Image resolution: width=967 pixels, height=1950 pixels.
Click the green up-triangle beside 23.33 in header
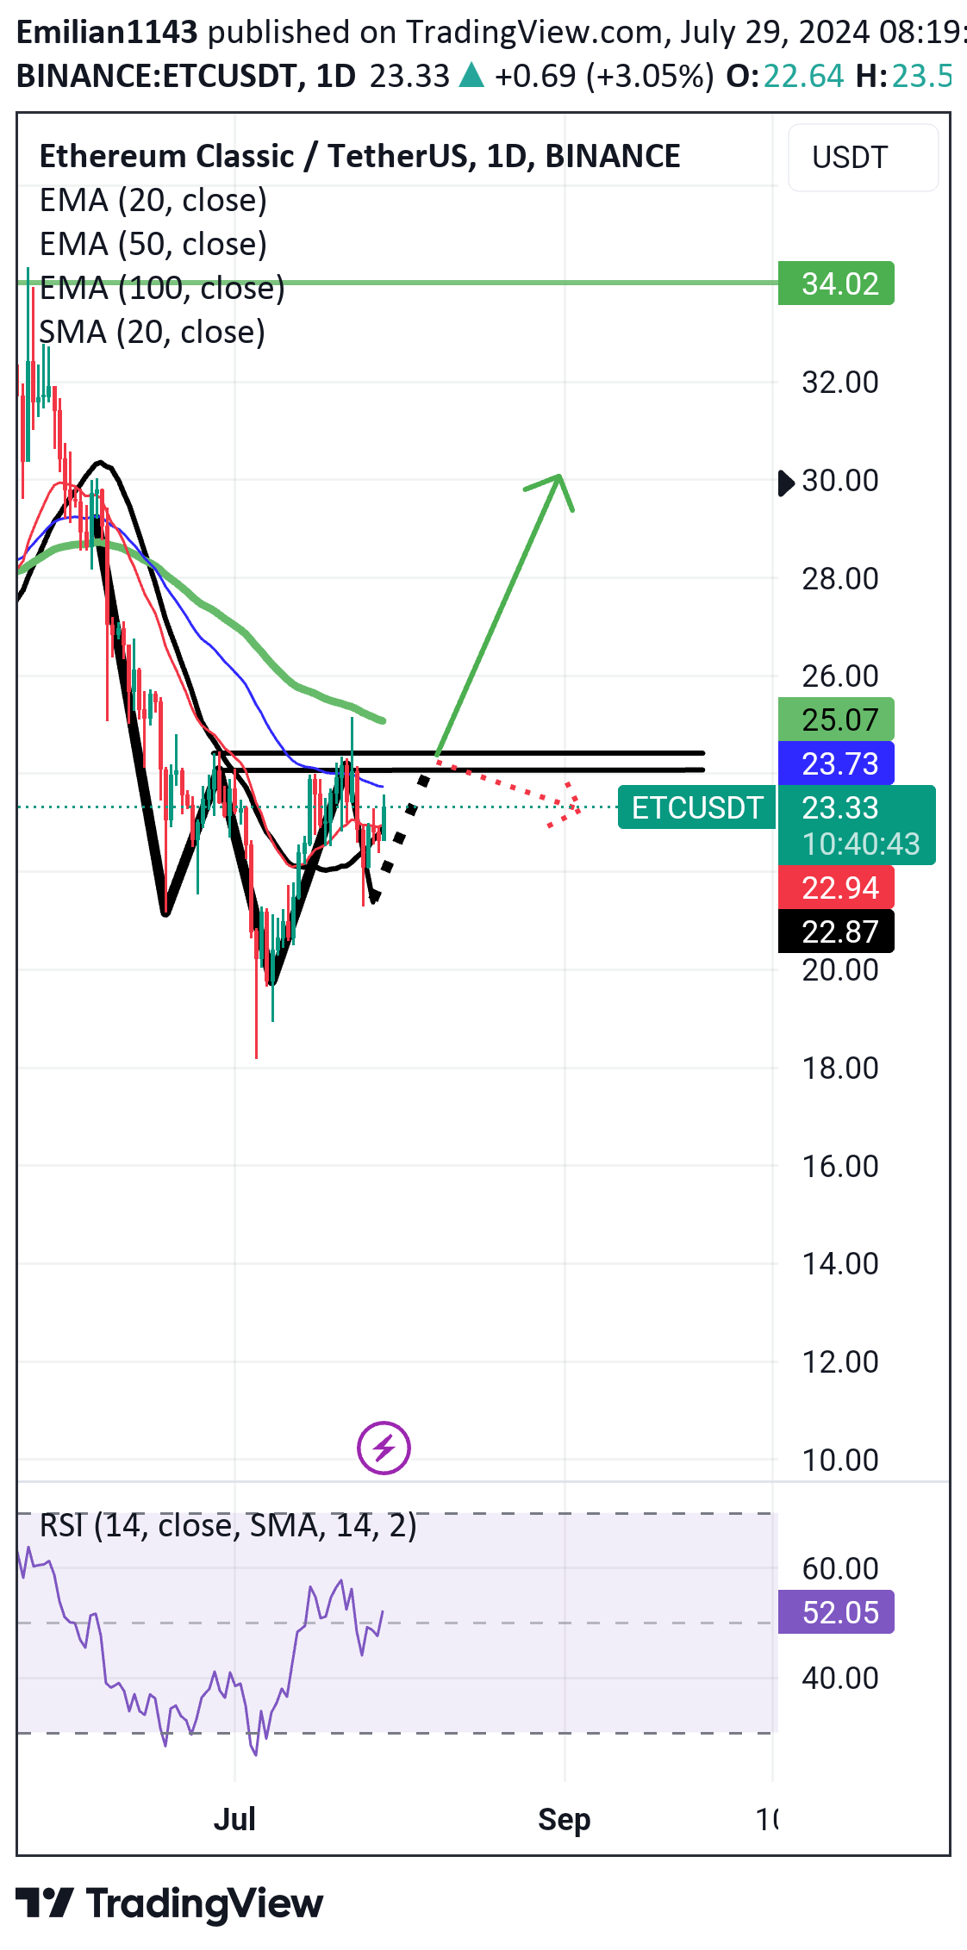click(471, 76)
